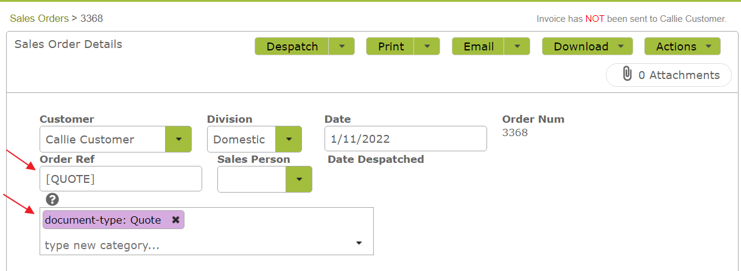Click the help question mark icon
Viewport: 741px width, 271px height.
pos(53,199)
